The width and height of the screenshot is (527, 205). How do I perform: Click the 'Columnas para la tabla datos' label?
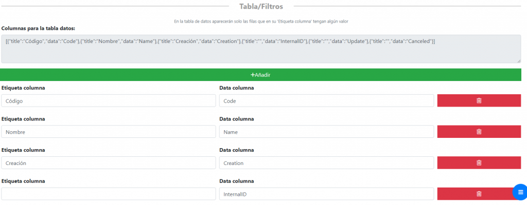[x=39, y=28]
